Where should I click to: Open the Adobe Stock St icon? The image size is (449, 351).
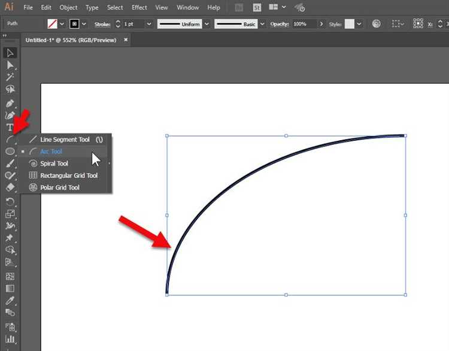click(257, 7)
